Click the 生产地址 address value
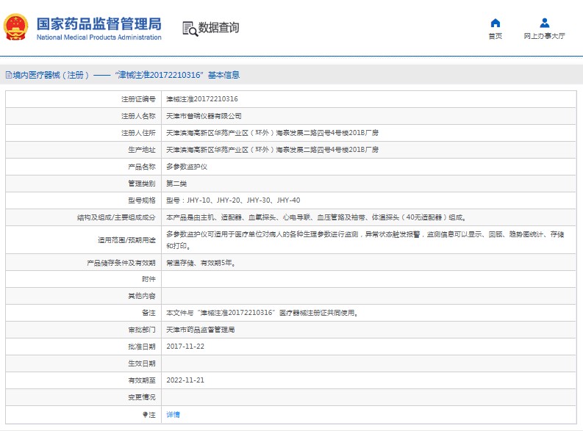Screen dimensions: 583x431 point(272,150)
